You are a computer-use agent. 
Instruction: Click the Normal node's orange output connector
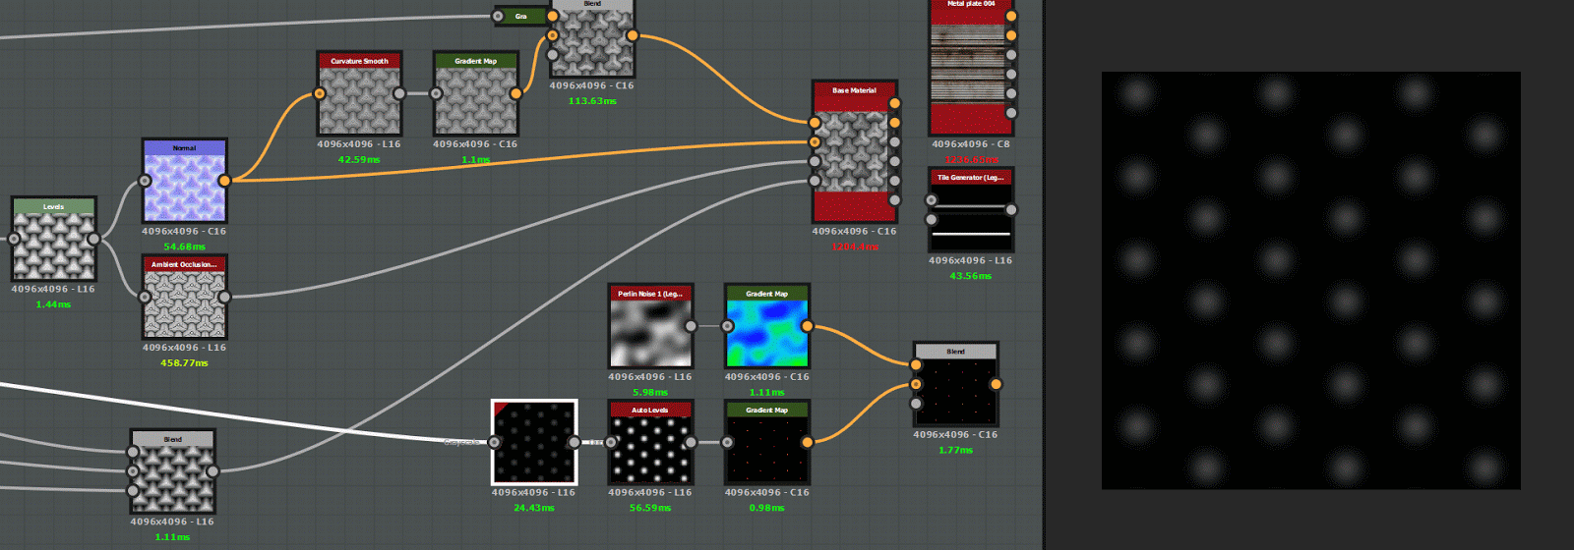(x=224, y=181)
